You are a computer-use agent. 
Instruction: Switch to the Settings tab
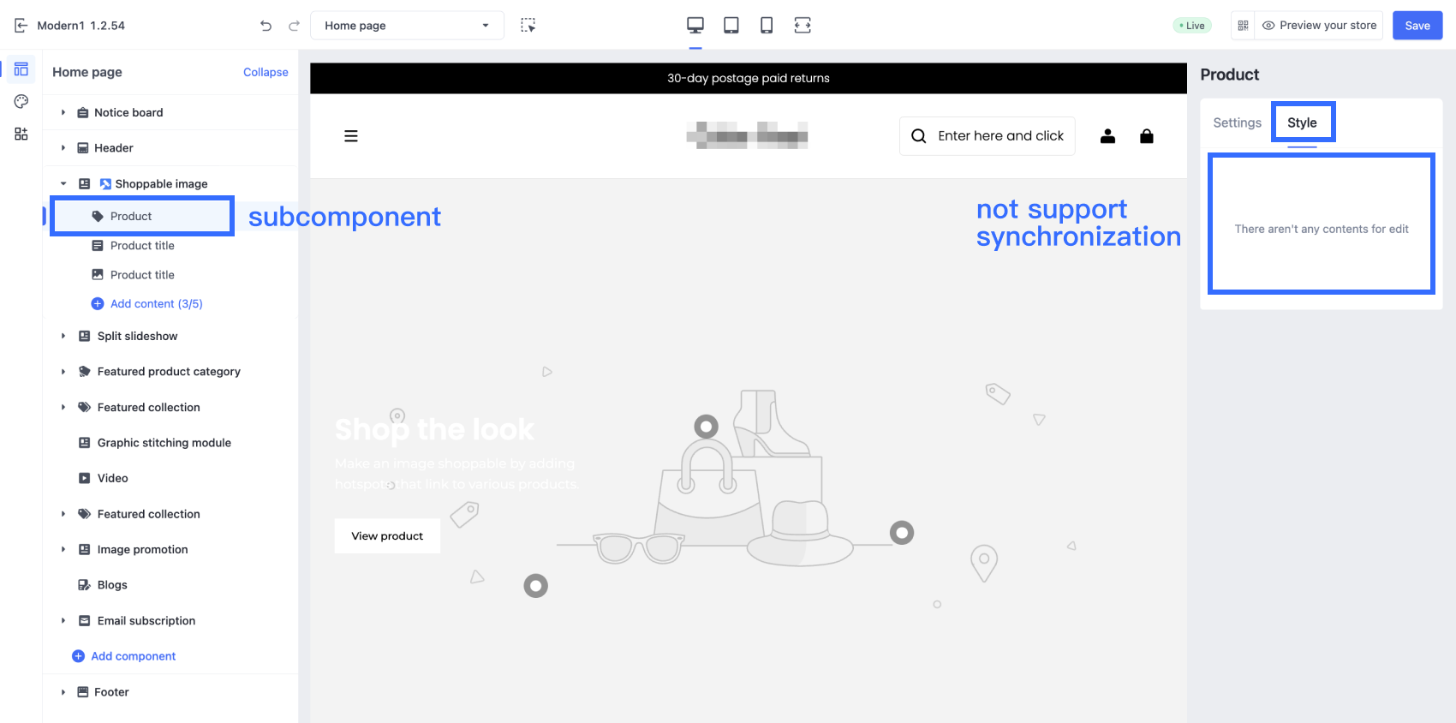point(1237,122)
